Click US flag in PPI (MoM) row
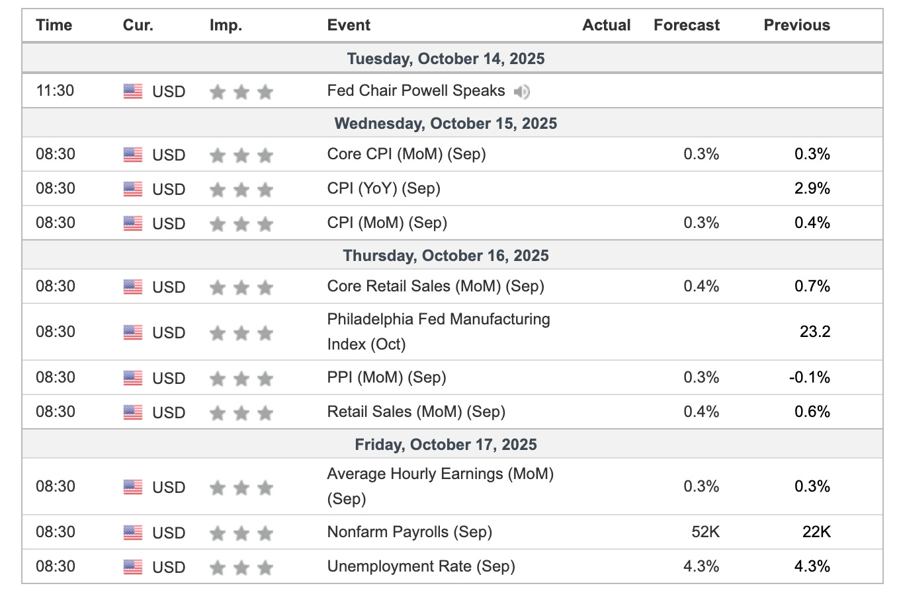The image size is (897, 596). pyautogui.click(x=133, y=378)
